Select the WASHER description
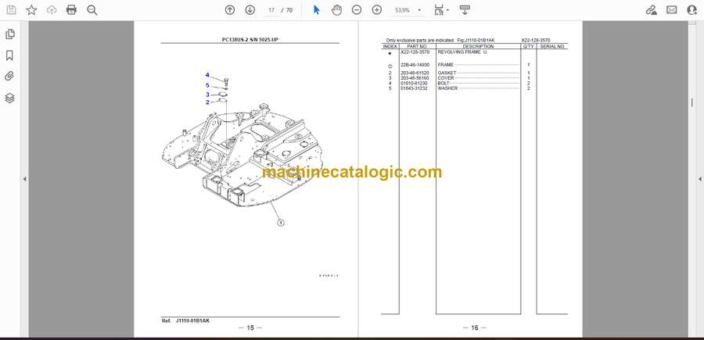 (x=447, y=88)
